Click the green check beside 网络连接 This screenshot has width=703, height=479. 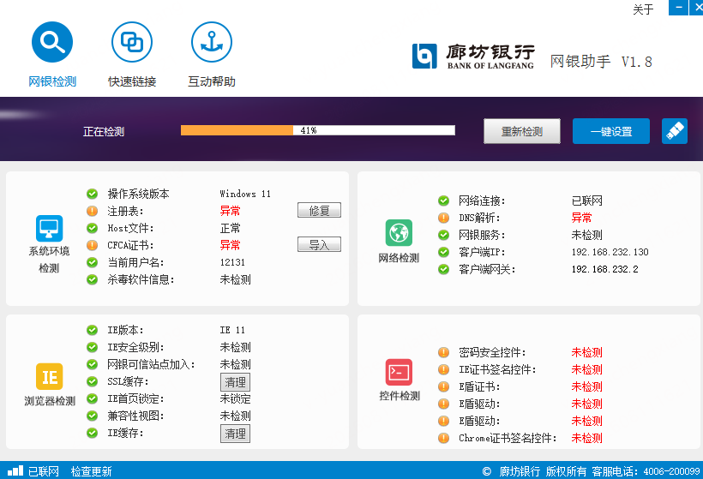[x=443, y=201]
